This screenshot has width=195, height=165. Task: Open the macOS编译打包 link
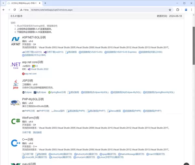(157, 154)
